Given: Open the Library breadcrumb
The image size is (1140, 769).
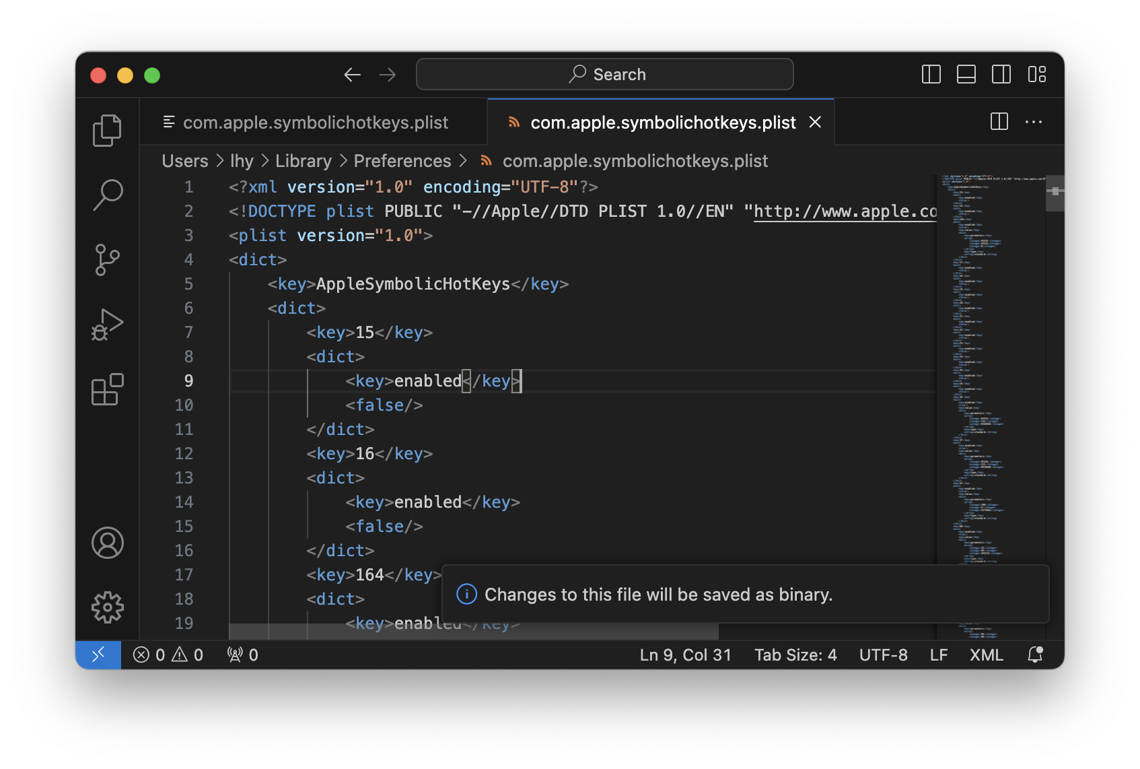Looking at the screenshot, I should coord(303,161).
